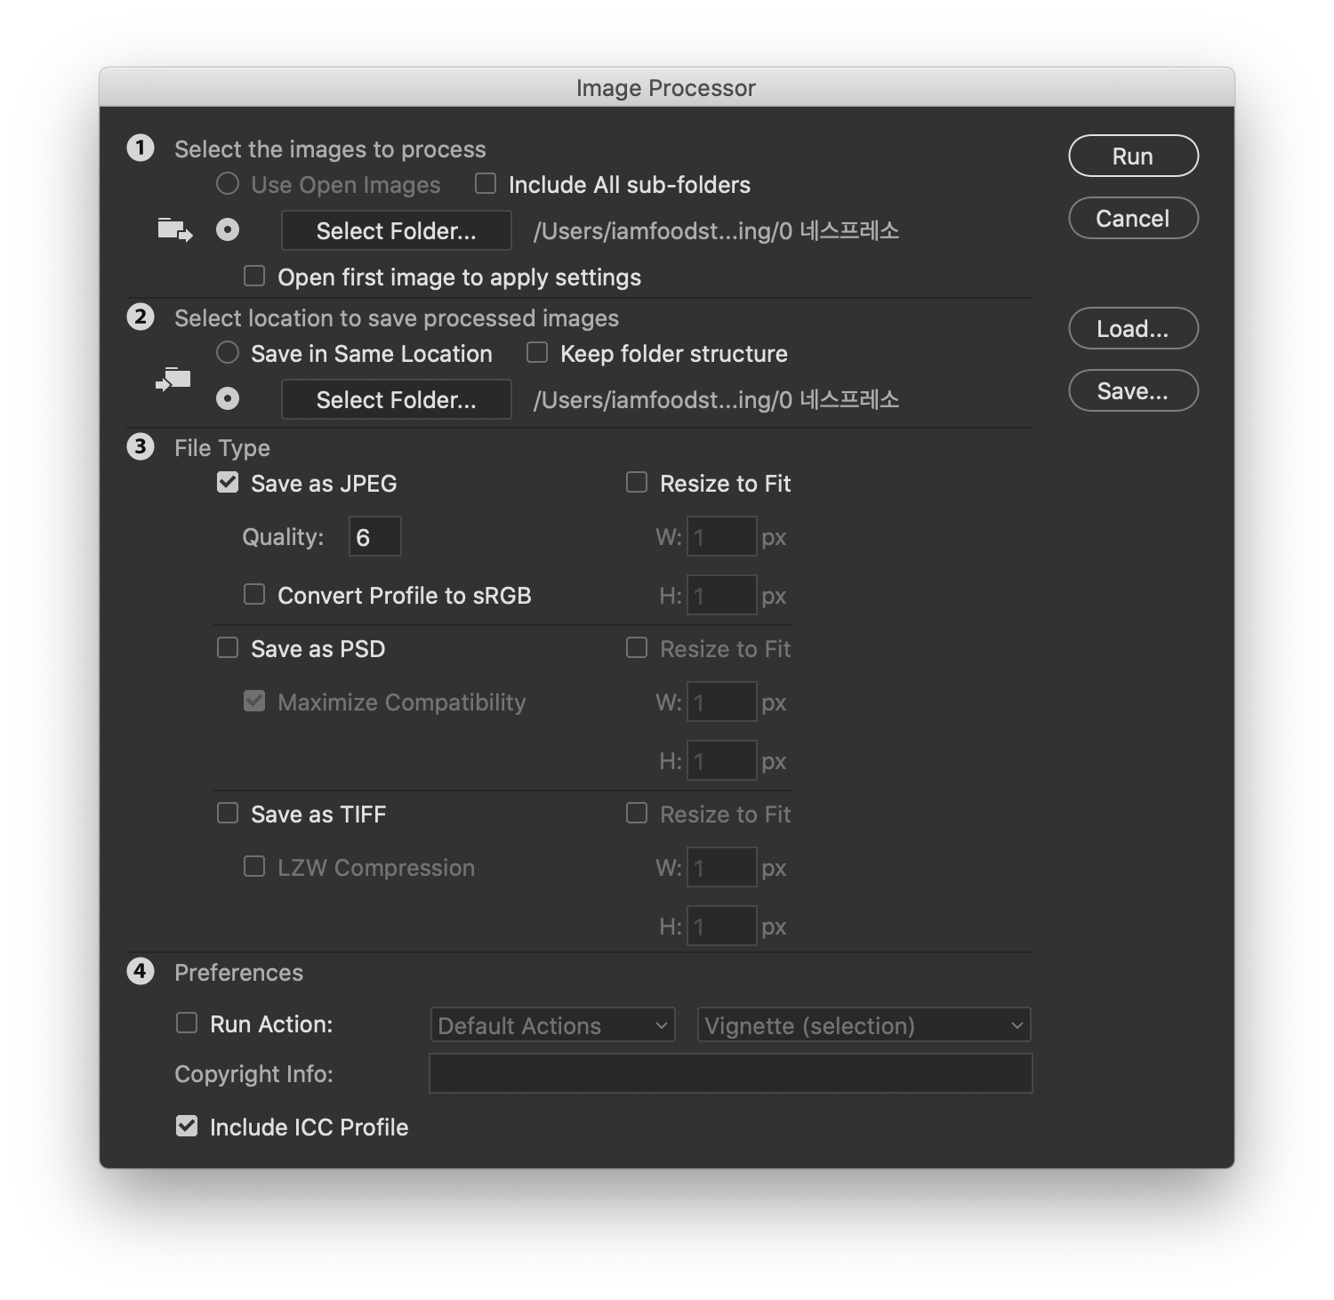Click the destination folder icon in section 2

pyautogui.click(x=173, y=380)
